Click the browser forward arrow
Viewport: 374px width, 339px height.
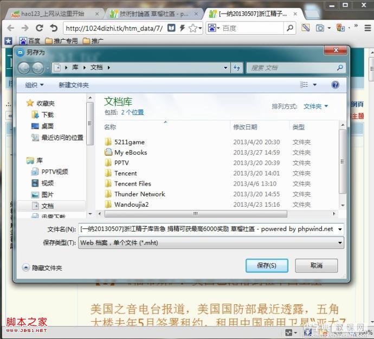(x=25, y=28)
